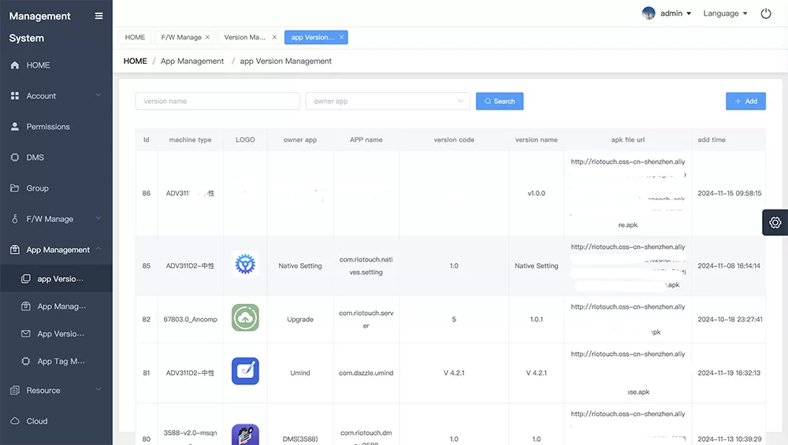Click the envelope icon in sidebar
Viewport: 788px width, 445px height.
tap(26, 333)
